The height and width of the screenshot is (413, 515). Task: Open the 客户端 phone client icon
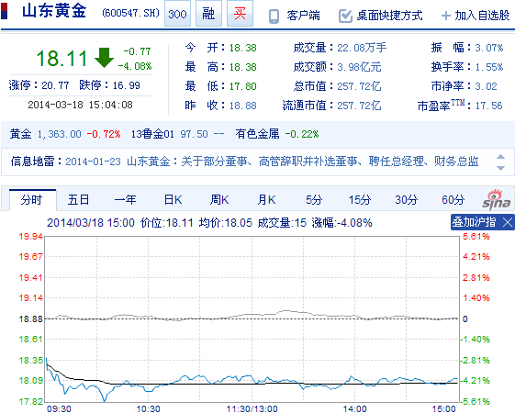click(274, 17)
